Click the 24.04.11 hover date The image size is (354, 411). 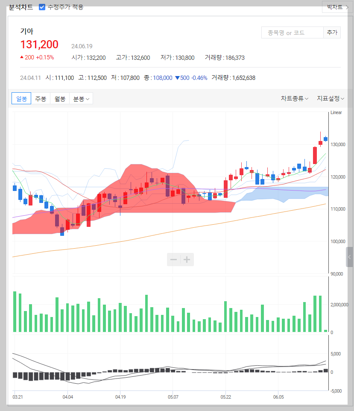(x=30, y=78)
